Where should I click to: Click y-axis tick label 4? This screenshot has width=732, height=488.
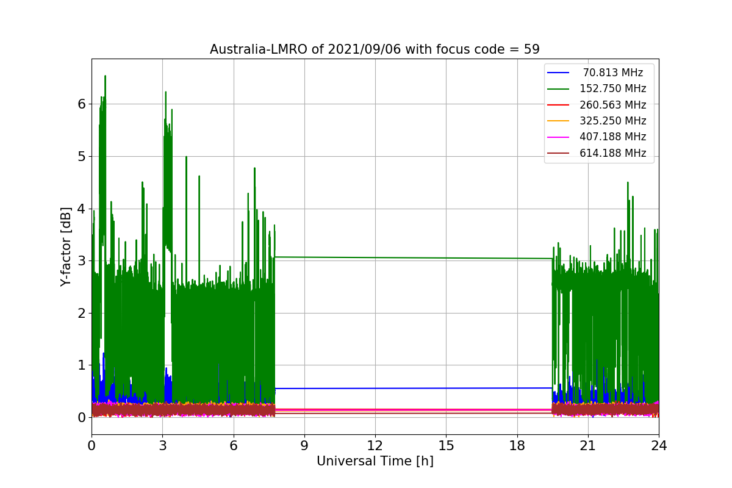point(81,209)
